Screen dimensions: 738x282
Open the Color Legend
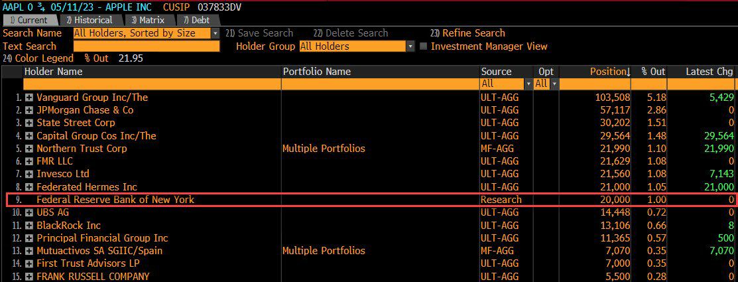click(x=38, y=58)
